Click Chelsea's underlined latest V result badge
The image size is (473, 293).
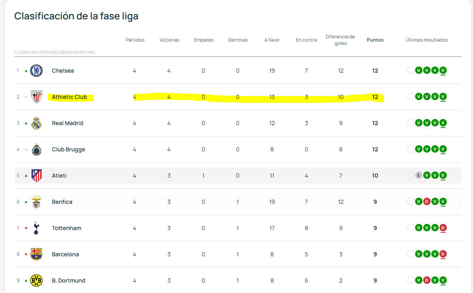[443, 71]
